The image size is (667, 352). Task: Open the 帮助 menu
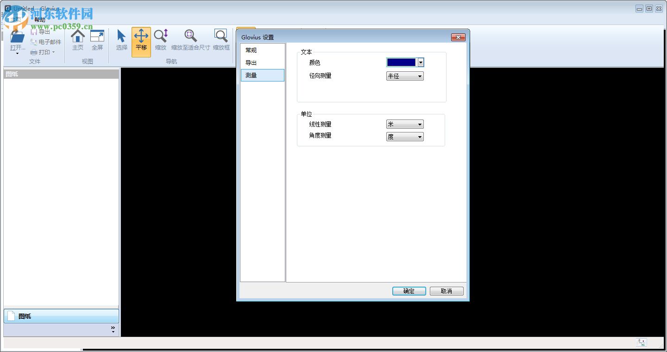pyautogui.click(x=40, y=19)
